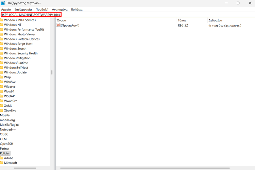Screen dimensions: 255x170
Task: Select the (Προεπιλογή) value name
Action: coord(70,26)
